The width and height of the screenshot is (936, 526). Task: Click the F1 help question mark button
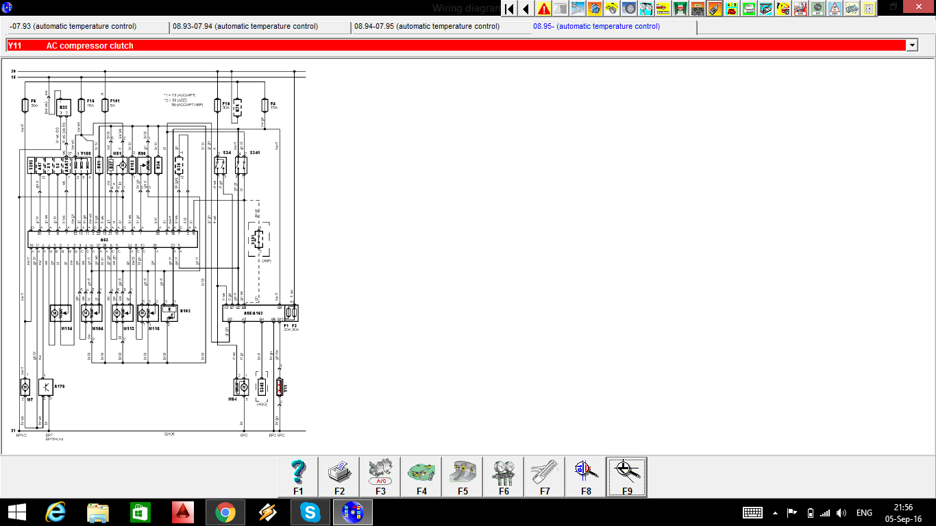coord(298,477)
